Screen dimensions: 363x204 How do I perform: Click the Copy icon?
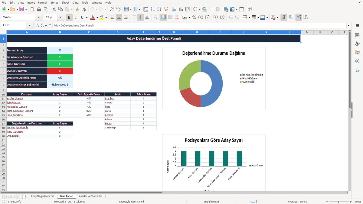[60, 9]
